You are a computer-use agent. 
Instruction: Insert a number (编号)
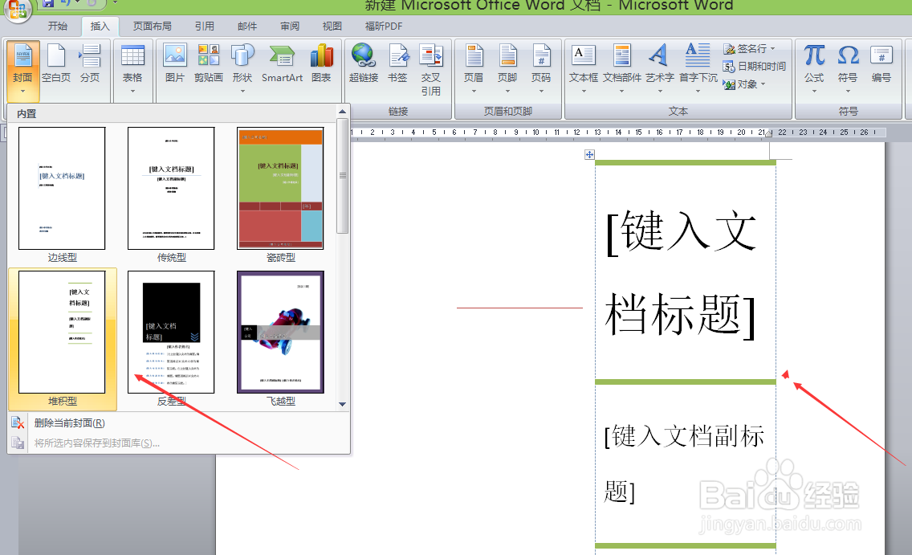point(881,64)
